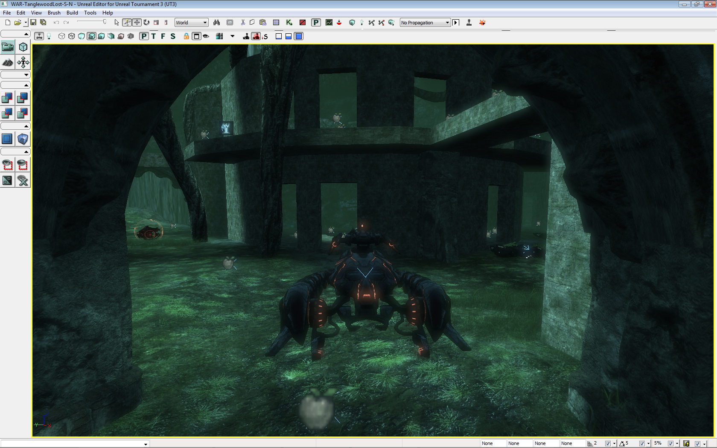The image size is (717, 448).
Task: Open drag grid size dropdown arrow
Action: [x=614, y=444]
